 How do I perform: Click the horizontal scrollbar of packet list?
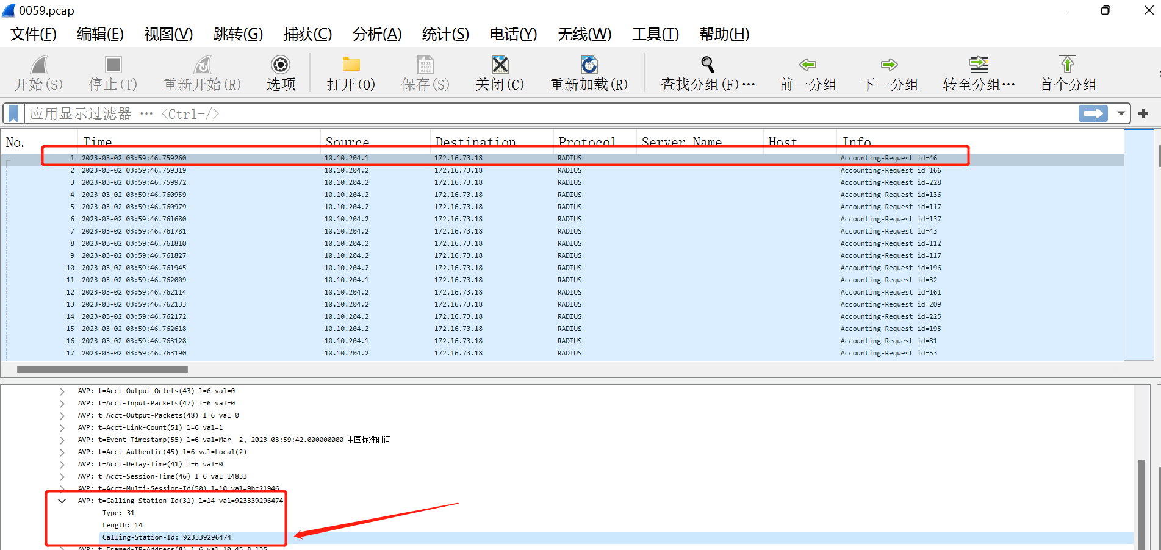pyautogui.click(x=102, y=369)
